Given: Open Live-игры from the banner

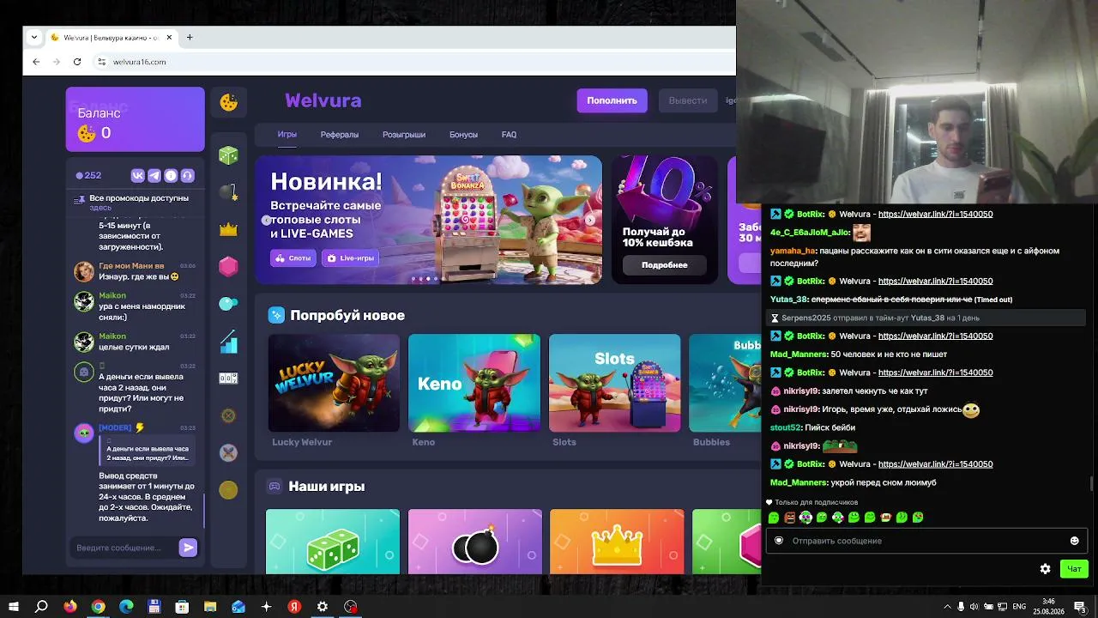Looking at the screenshot, I should tap(351, 257).
